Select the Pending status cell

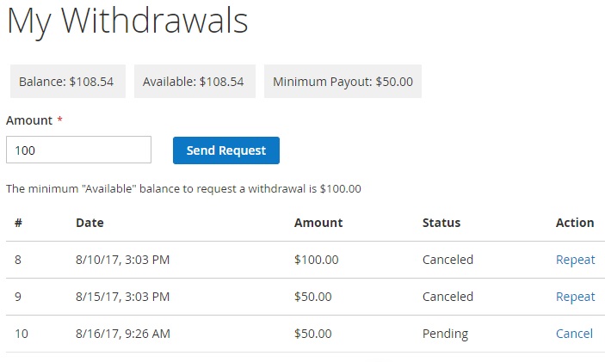(x=445, y=334)
